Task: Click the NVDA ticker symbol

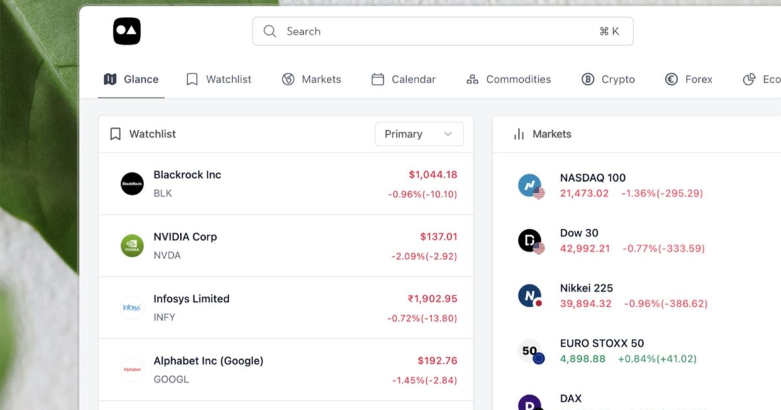Action: click(x=167, y=255)
